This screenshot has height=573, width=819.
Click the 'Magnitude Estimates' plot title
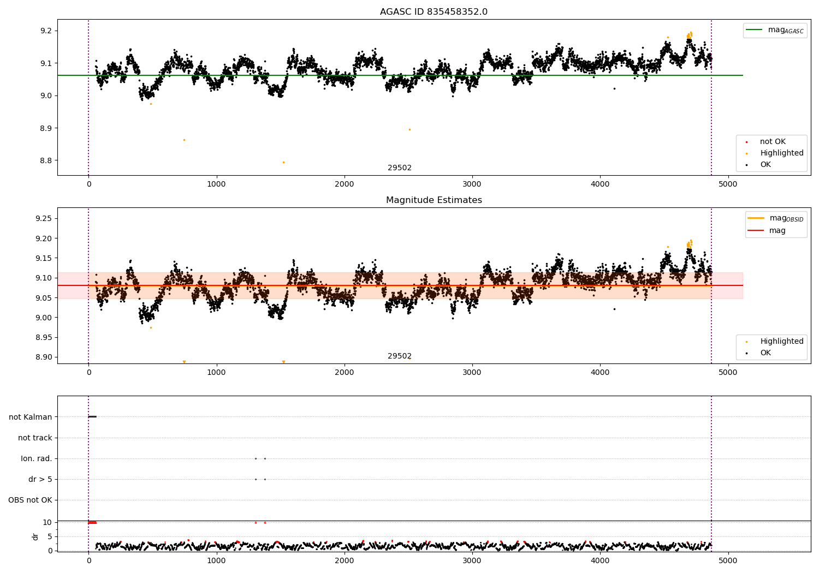pos(434,200)
